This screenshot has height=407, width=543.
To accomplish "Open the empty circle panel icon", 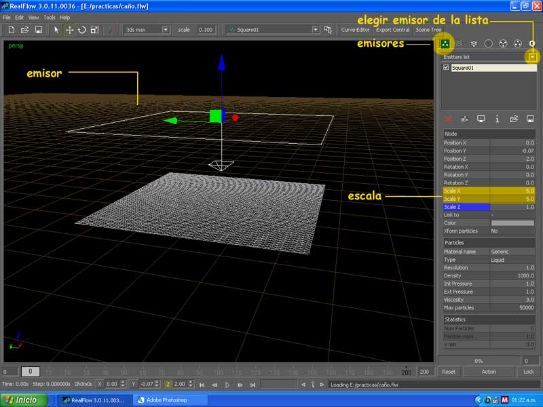I will tap(488, 43).
